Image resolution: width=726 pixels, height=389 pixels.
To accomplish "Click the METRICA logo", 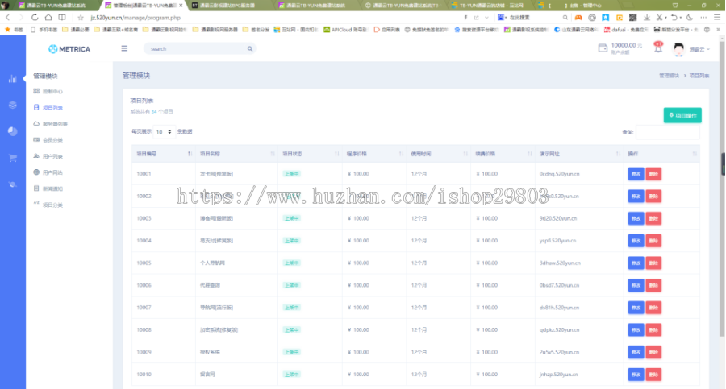I will pos(69,49).
